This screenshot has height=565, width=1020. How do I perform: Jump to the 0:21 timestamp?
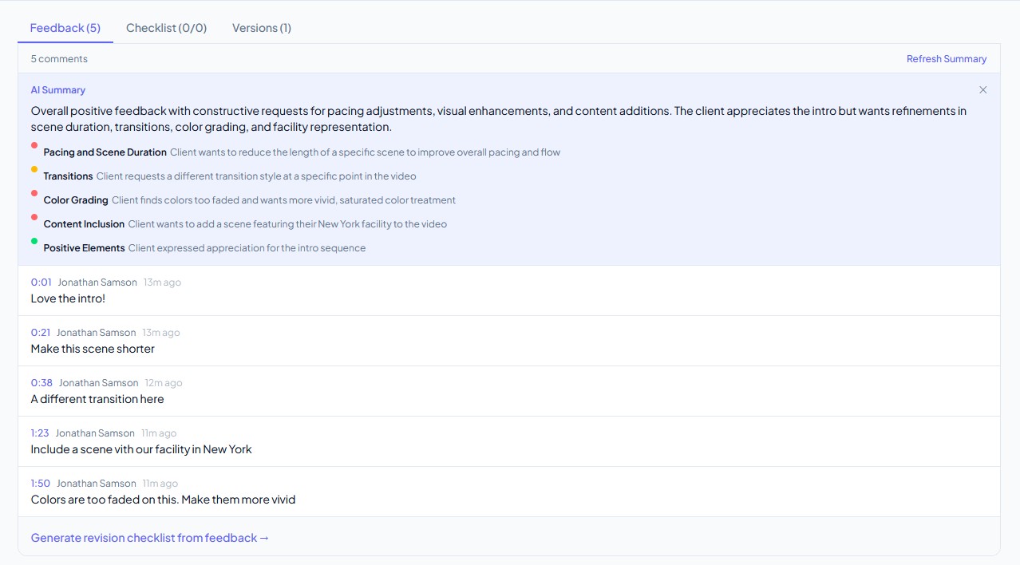point(41,333)
